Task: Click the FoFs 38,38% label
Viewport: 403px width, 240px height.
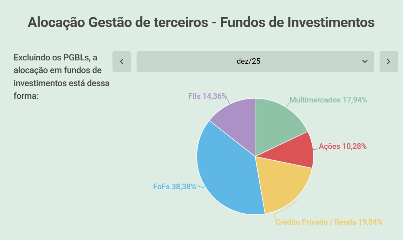Action: 175,187
